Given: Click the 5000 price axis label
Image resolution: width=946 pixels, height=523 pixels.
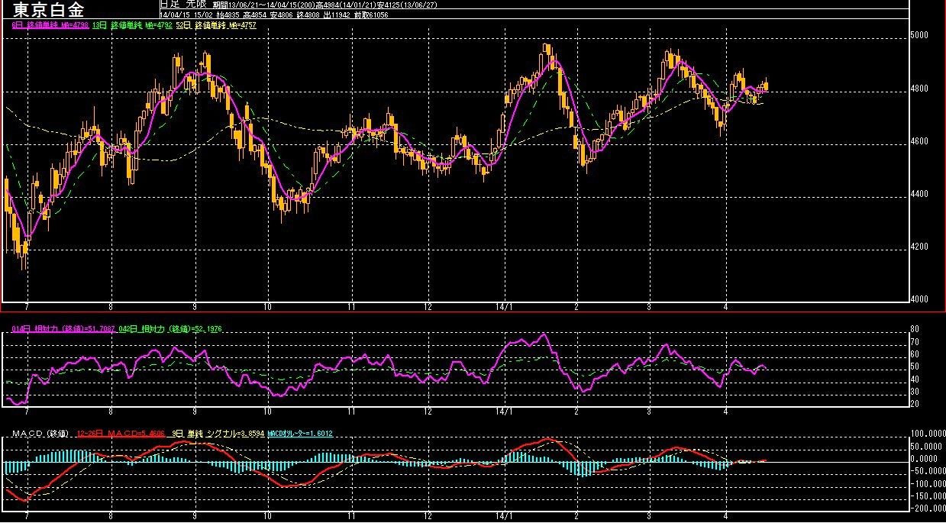Looking at the screenshot, I should point(919,36).
